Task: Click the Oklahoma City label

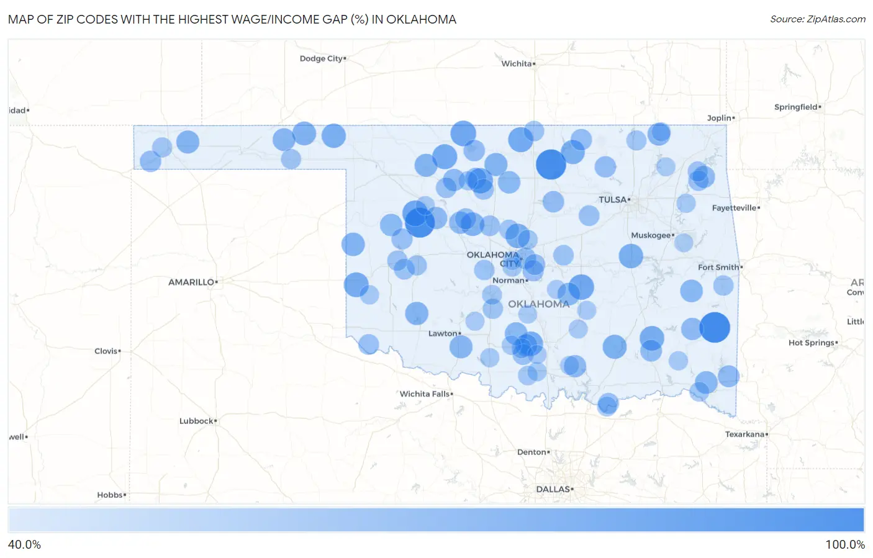Action: tap(493, 259)
